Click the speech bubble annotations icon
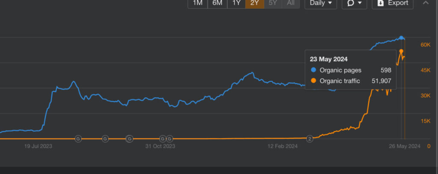The image size is (438, 174). [350, 3]
